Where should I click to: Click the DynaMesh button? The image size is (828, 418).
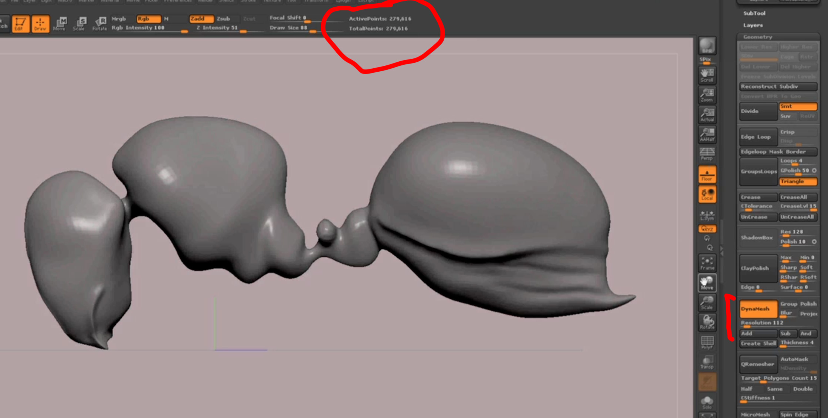click(758, 309)
